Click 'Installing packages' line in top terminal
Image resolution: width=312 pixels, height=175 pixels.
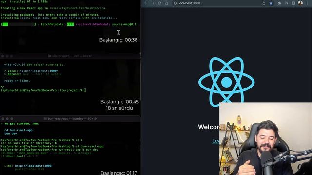[x=50, y=15]
